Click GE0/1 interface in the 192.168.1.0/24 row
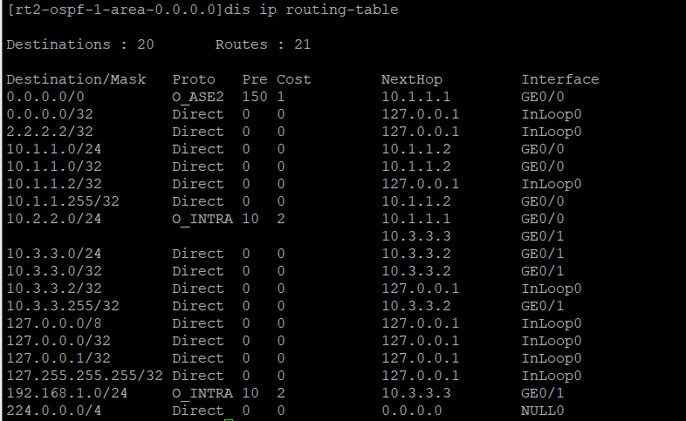Viewport: 686px width, 421px height. click(x=543, y=394)
